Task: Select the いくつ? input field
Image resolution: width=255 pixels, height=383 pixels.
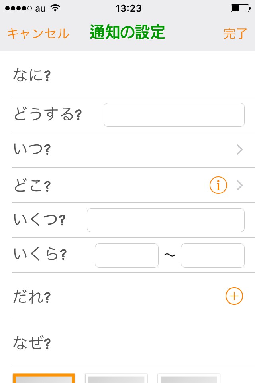Action: pos(165,220)
